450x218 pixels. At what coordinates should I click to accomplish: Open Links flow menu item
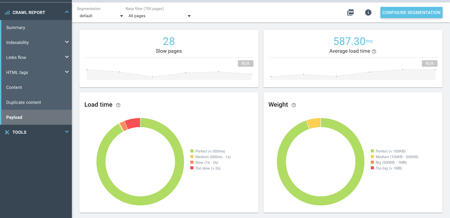[x=16, y=57]
